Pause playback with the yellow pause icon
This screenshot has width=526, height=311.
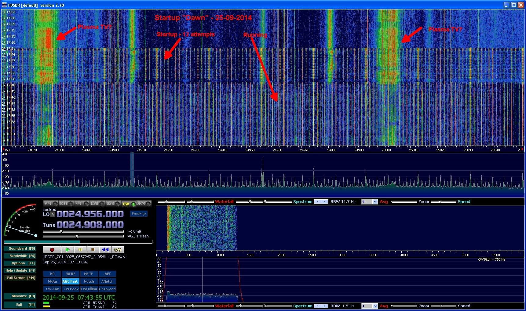tap(80, 250)
